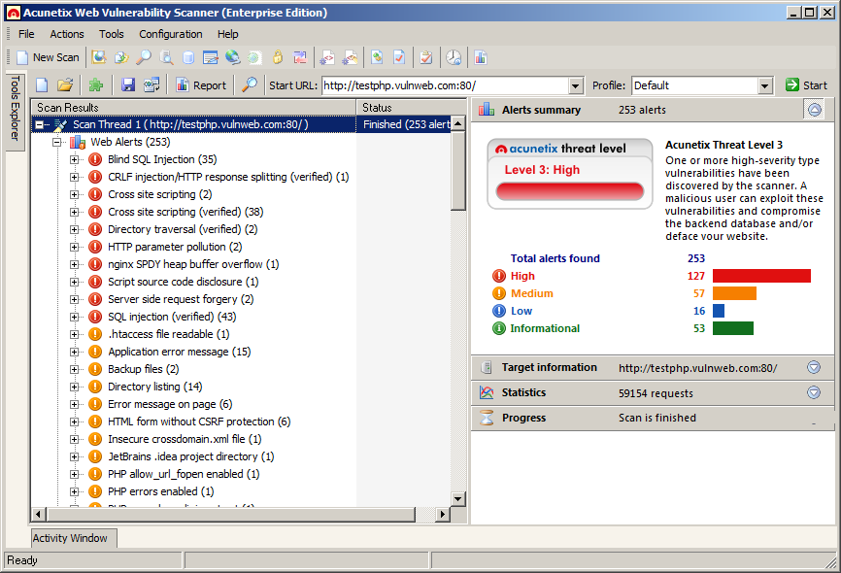Collapse the Web Alerts tree node
Image resolution: width=841 pixels, height=573 pixels.
click(x=57, y=142)
